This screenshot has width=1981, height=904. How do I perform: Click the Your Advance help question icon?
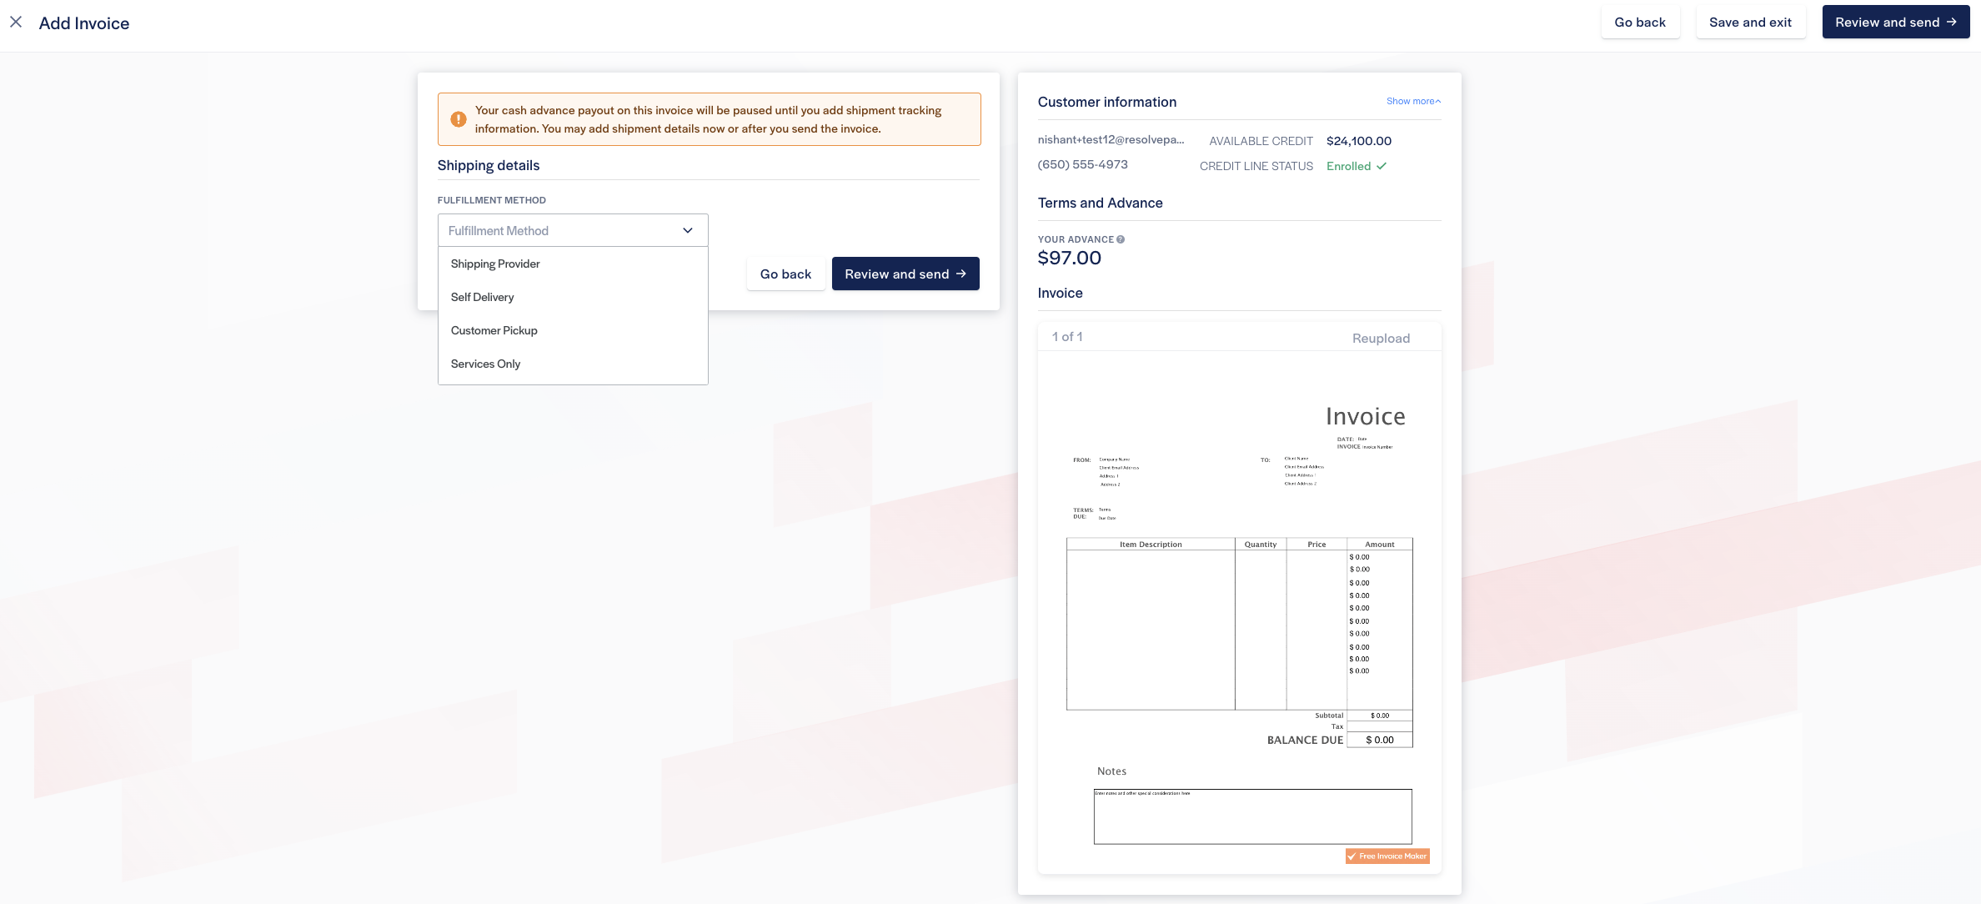(x=1121, y=239)
